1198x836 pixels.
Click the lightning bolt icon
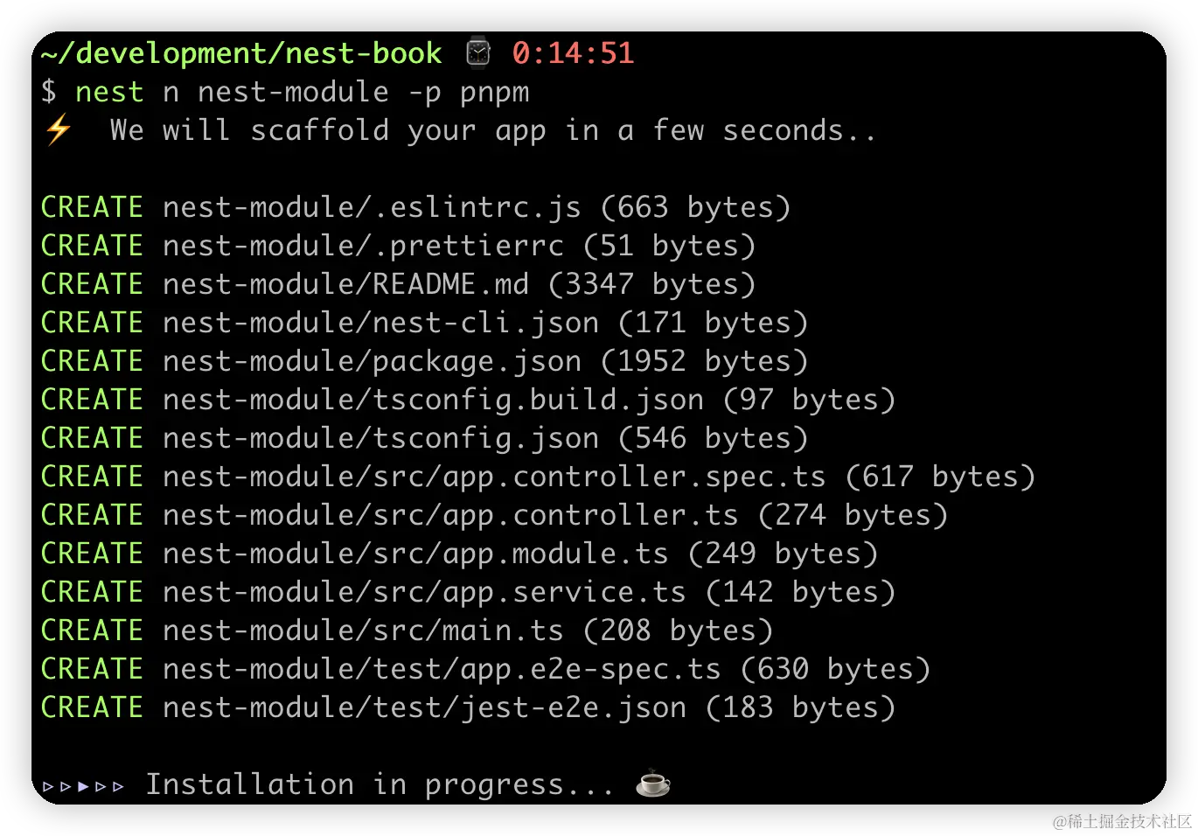(59, 130)
